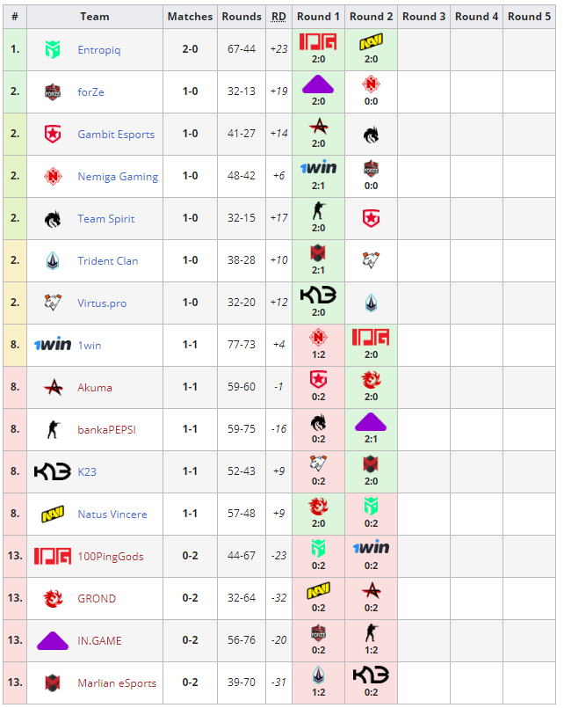The width and height of the screenshot is (564, 708).
Task: Click the Gambit Esports team logo
Action: (53, 135)
